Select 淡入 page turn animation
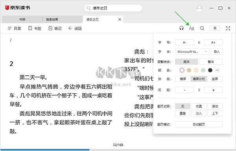Screen dimensions: 236x151 (x=199, y=113)
